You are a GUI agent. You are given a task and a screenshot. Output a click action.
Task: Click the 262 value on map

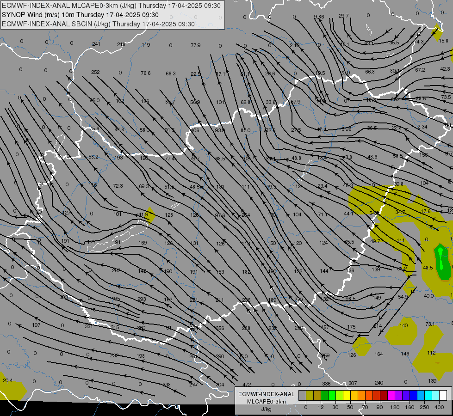[x=117, y=270]
